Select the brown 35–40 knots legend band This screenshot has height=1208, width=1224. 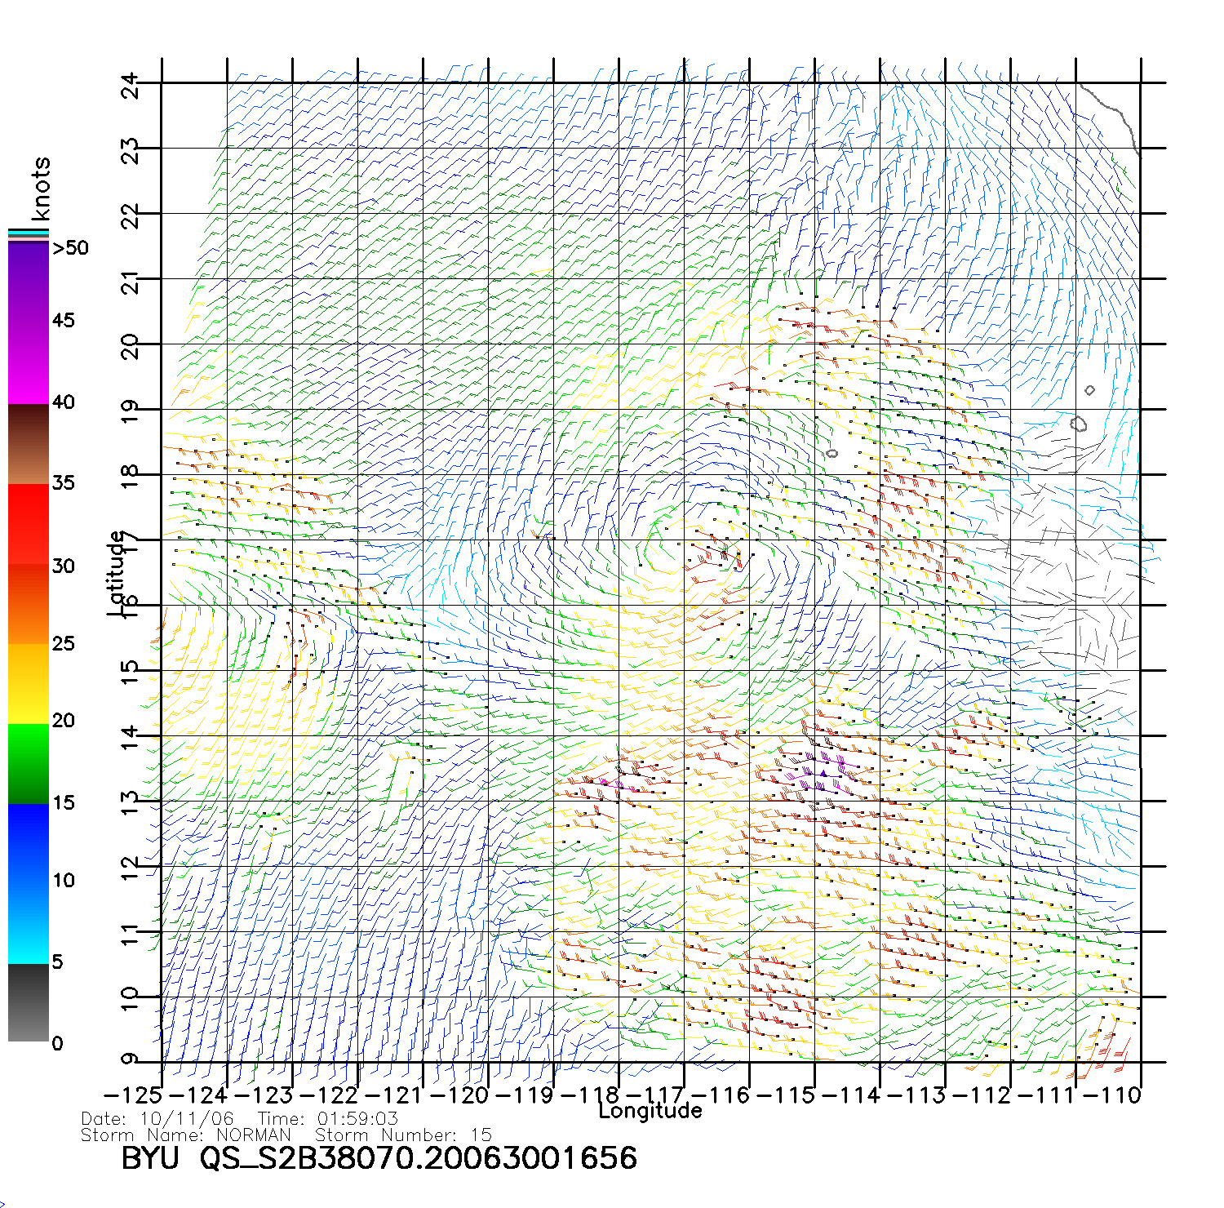tap(29, 444)
